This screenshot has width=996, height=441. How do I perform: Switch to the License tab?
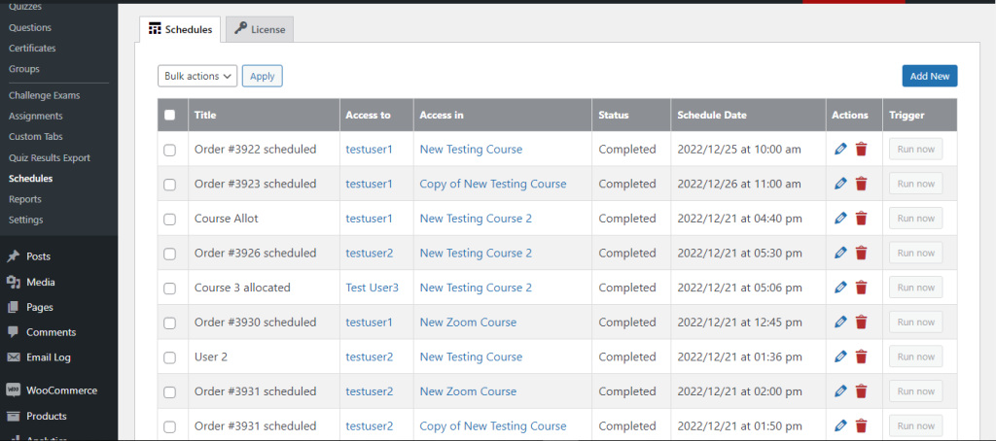pos(260,29)
